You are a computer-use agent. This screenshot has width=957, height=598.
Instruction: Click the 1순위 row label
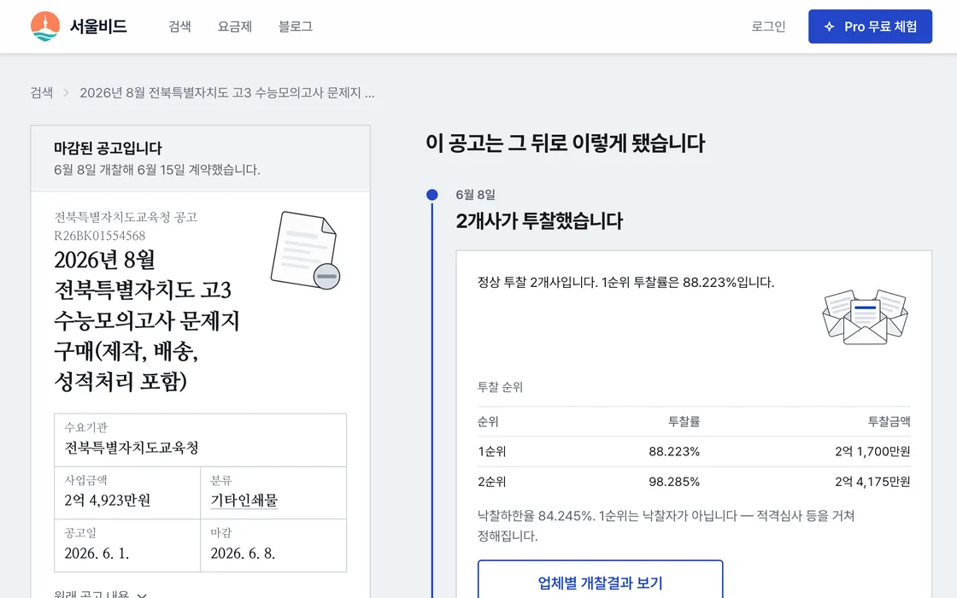(x=492, y=452)
